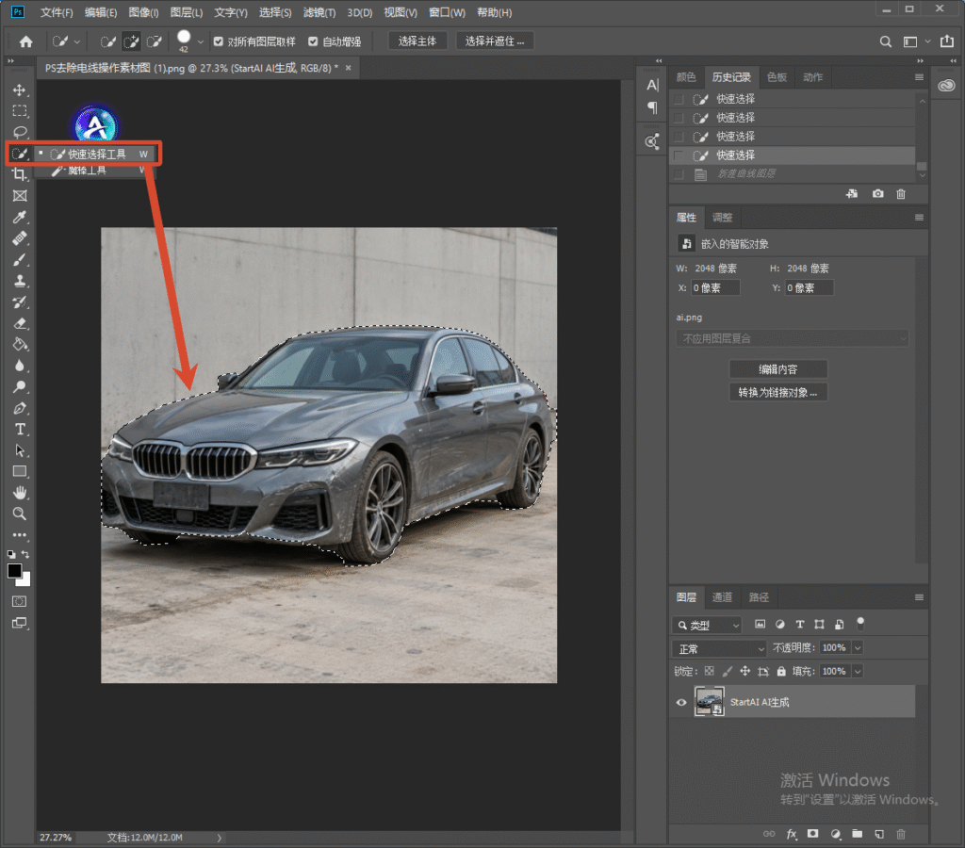Hide the StartAI AI生成 layer
This screenshot has height=848, width=965.
coord(681,702)
